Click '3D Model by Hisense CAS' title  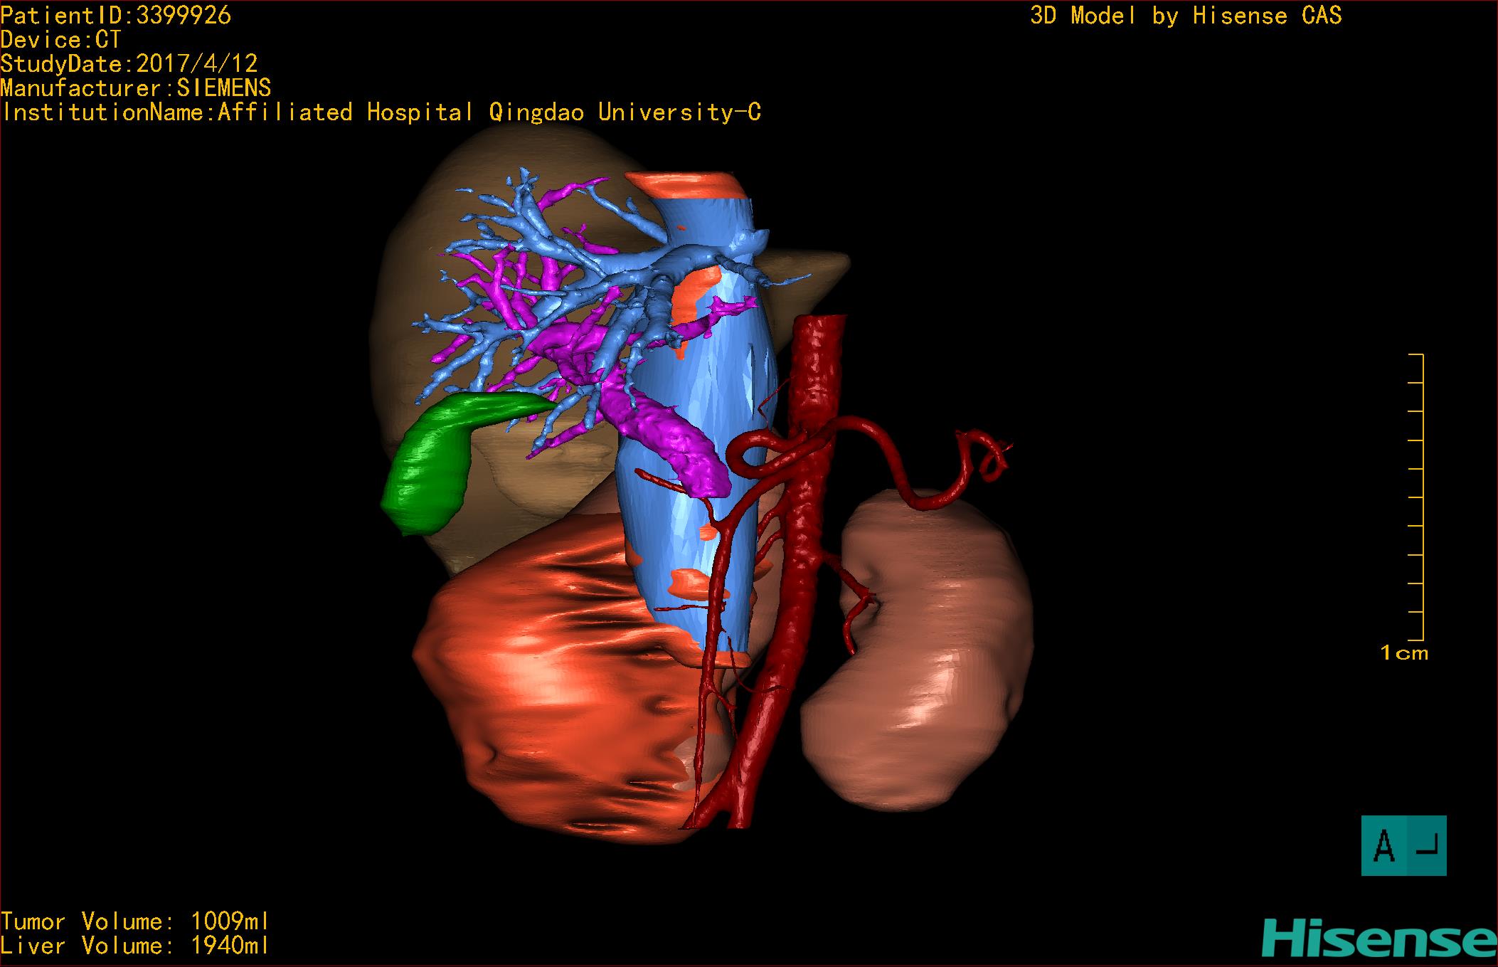(x=1186, y=16)
